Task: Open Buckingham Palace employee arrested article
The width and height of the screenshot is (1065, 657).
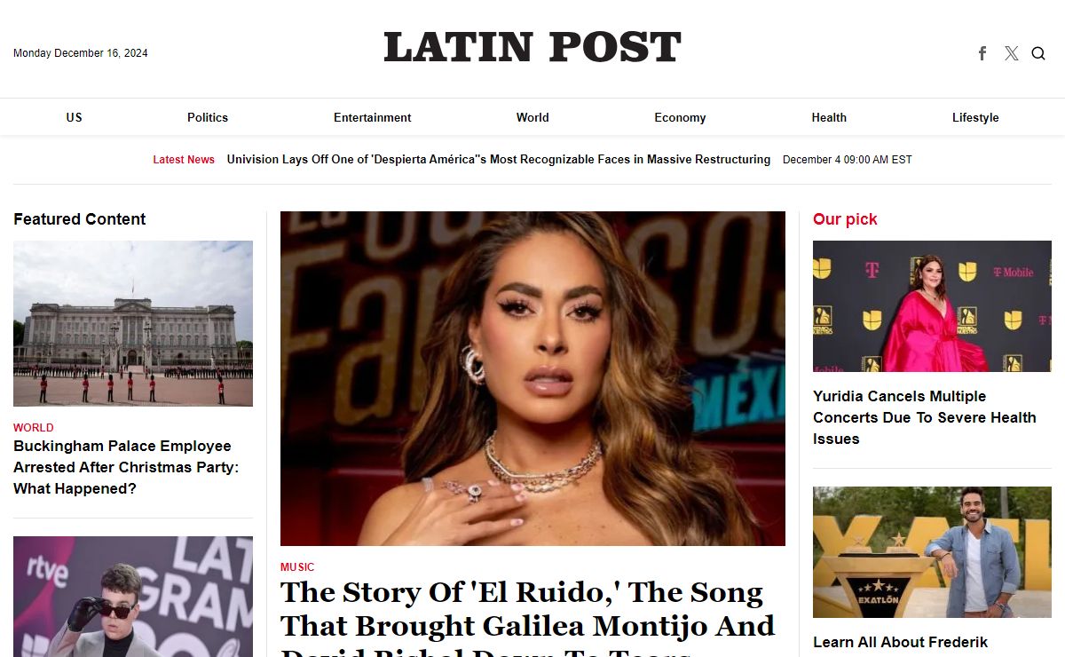Action: click(x=126, y=467)
